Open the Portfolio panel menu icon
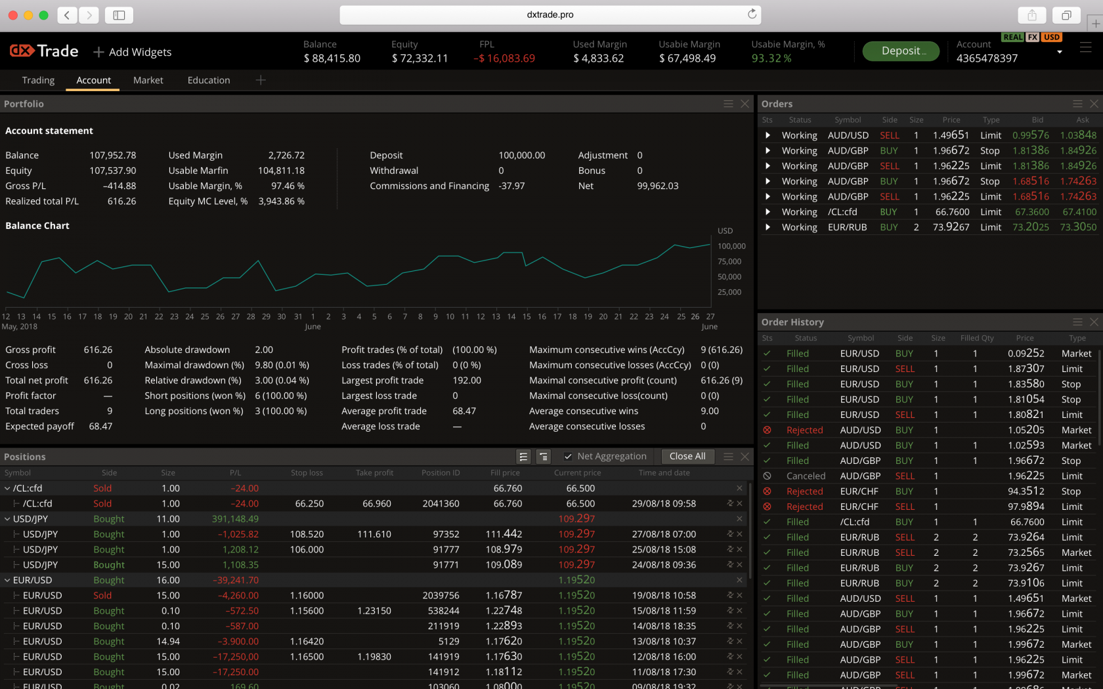This screenshot has height=689, width=1103. click(729, 104)
